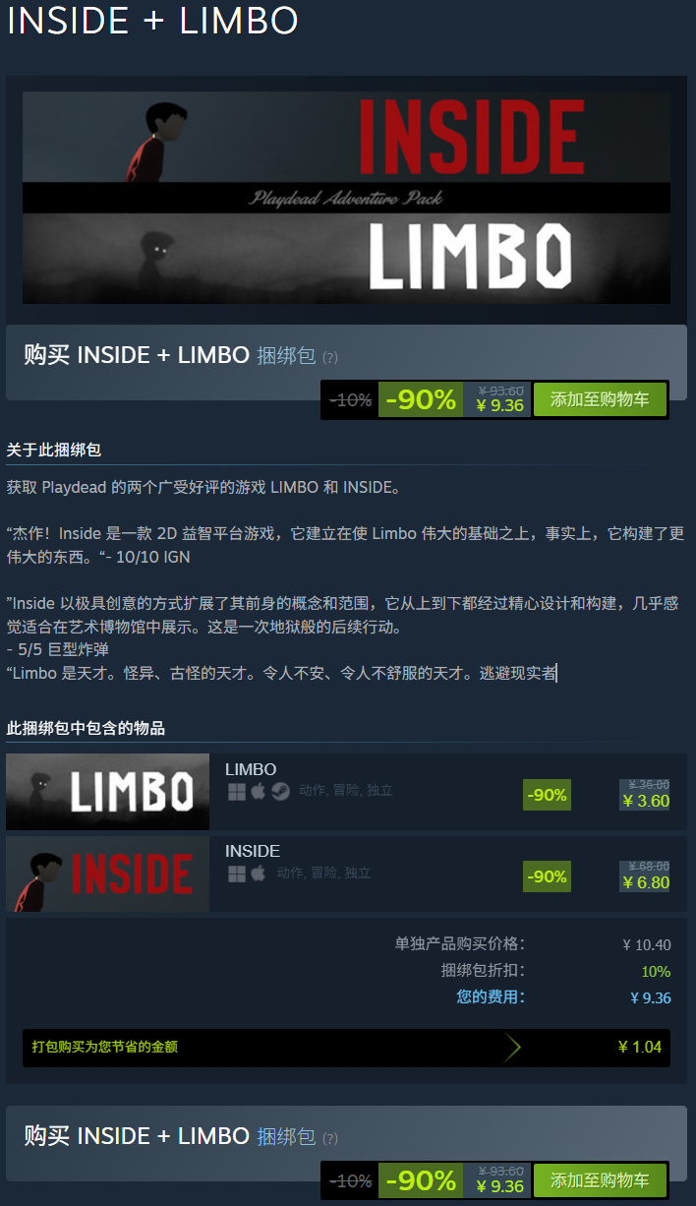Open the LIMBO game thumbnail
The width and height of the screenshot is (696, 1206).
point(107,792)
